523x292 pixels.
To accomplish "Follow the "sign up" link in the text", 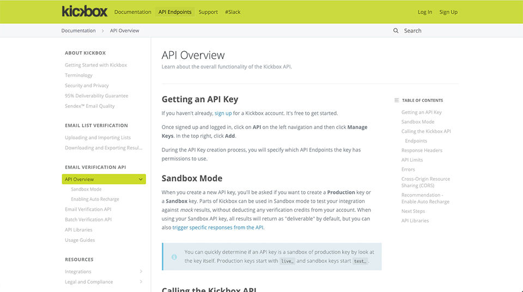I will point(223,113).
